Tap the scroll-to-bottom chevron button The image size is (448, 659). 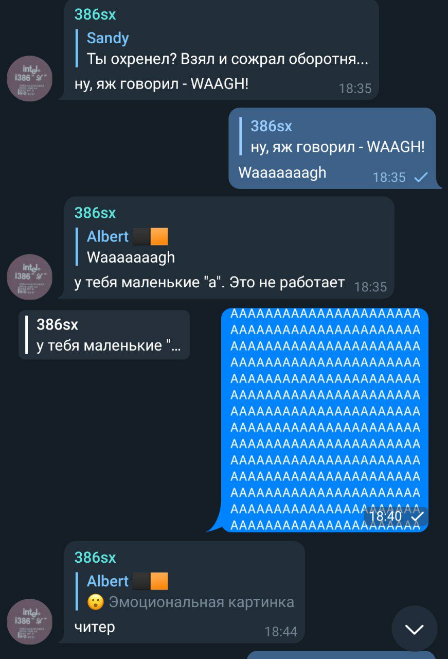[x=414, y=629]
